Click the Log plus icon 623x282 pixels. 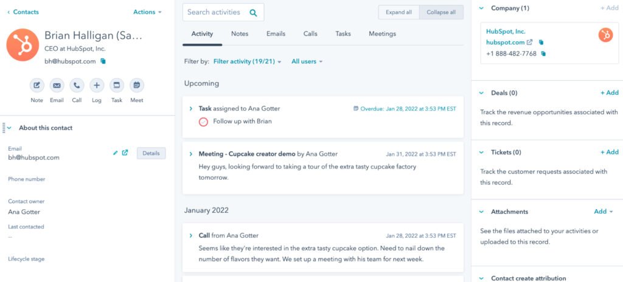click(97, 85)
